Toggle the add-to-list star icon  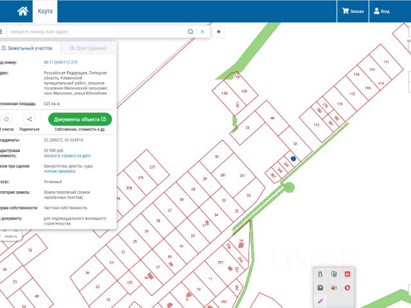(x=6, y=119)
